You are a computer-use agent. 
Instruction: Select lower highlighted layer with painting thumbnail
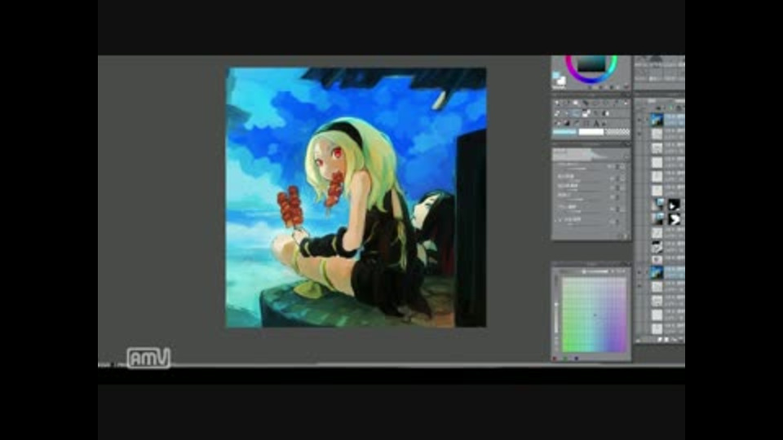pos(657,272)
